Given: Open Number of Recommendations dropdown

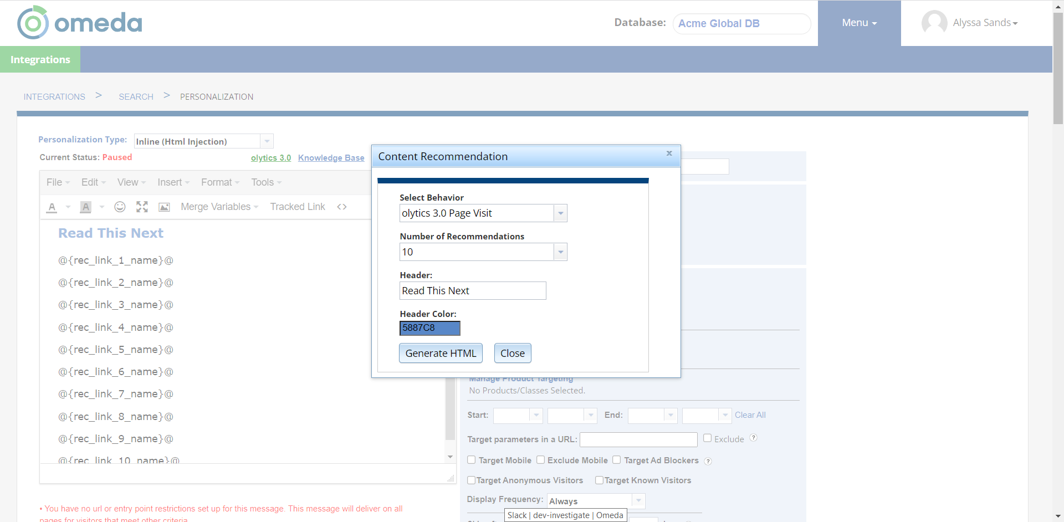Looking at the screenshot, I should click(x=560, y=252).
